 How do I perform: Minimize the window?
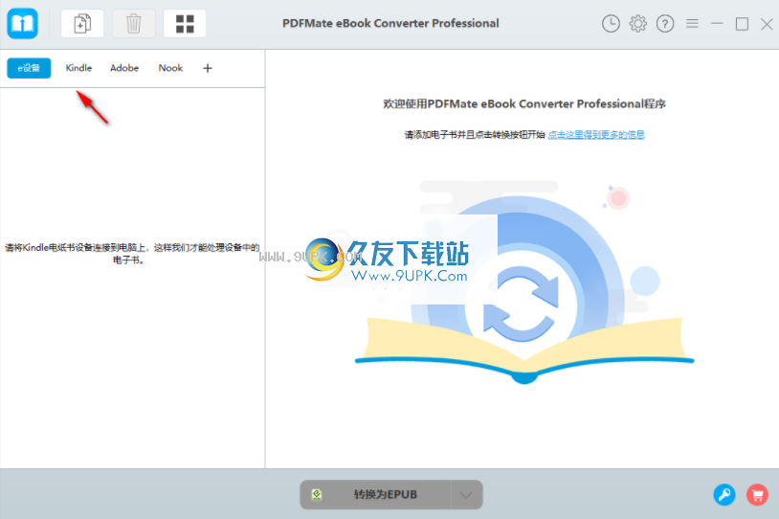point(717,23)
